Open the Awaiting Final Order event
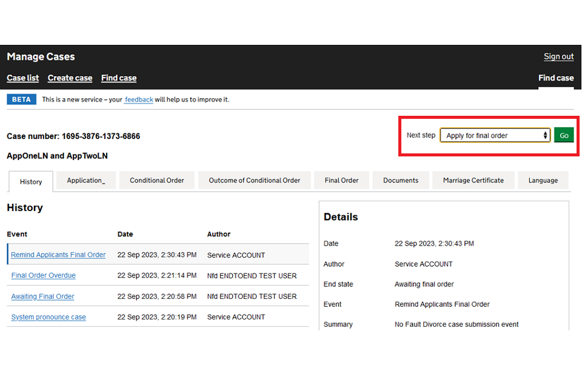Screen dimensions: 582x388 [43, 296]
